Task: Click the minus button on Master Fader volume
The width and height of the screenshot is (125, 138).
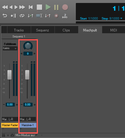Action: pyautogui.click(x=4, y=104)
